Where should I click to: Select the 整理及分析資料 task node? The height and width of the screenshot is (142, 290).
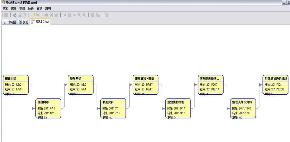pos(243,108)
